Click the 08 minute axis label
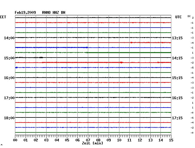 [x=98, y=140]
